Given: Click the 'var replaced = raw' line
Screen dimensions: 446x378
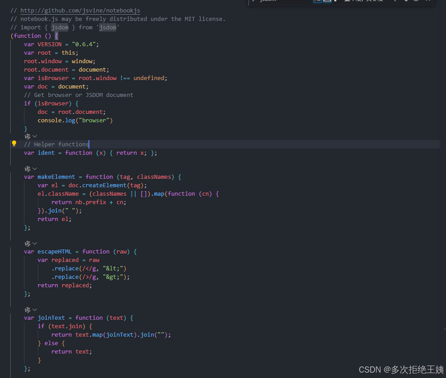Looking at the screenshot, I should pyautogui.click(x=68, y=260).
